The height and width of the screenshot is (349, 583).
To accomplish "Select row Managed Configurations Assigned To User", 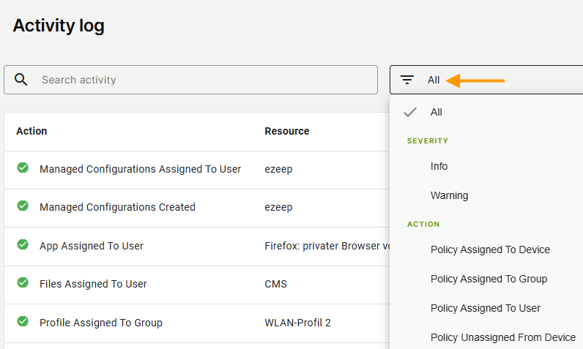I will click(197, 169).
